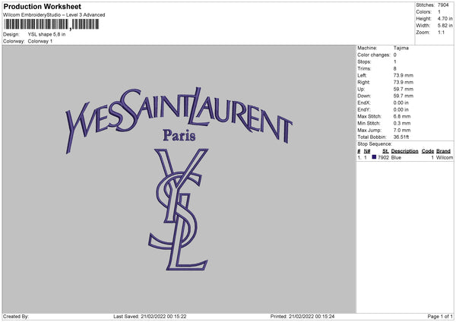
Task: Click the 'EndX:' value '0.00 in'
Action: (401, 103)
